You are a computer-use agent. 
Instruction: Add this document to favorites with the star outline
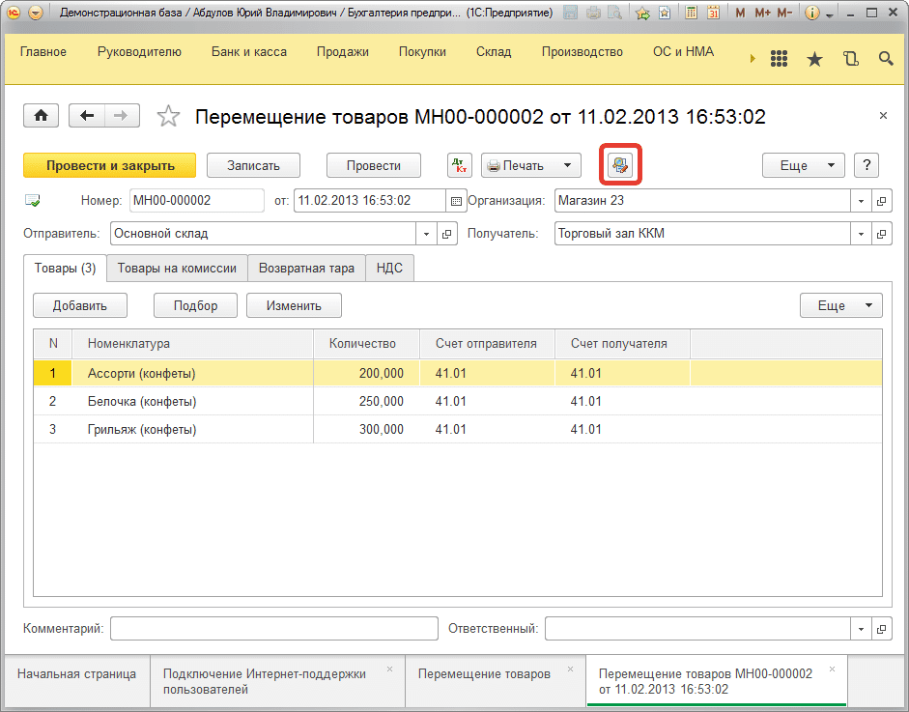pyautogui.click(x=168, y=117)
